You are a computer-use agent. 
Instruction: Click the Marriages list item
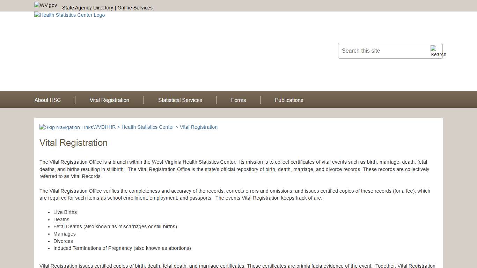point(64,234)
